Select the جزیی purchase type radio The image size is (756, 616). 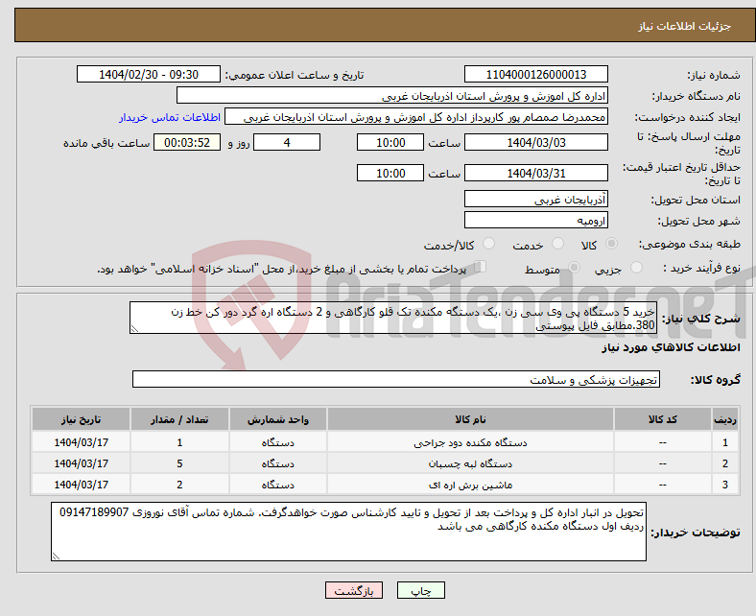click(x=636, y=268)
